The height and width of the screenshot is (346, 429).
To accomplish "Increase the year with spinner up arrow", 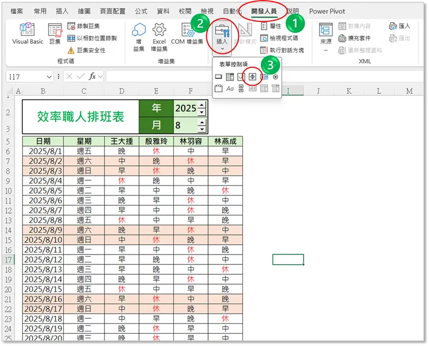I will (x=202, y=105).
